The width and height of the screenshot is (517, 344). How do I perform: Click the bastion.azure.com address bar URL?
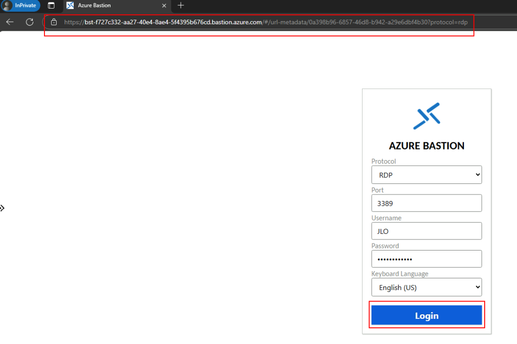pyautogui.click(x=266, y=22)
